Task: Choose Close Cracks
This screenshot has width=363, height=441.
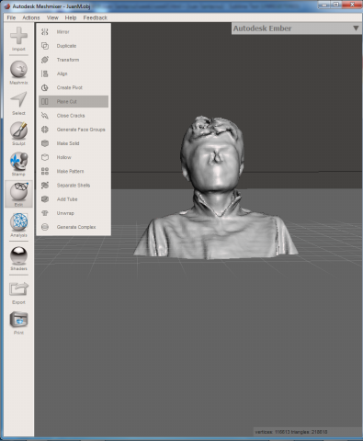Action: 74,116
